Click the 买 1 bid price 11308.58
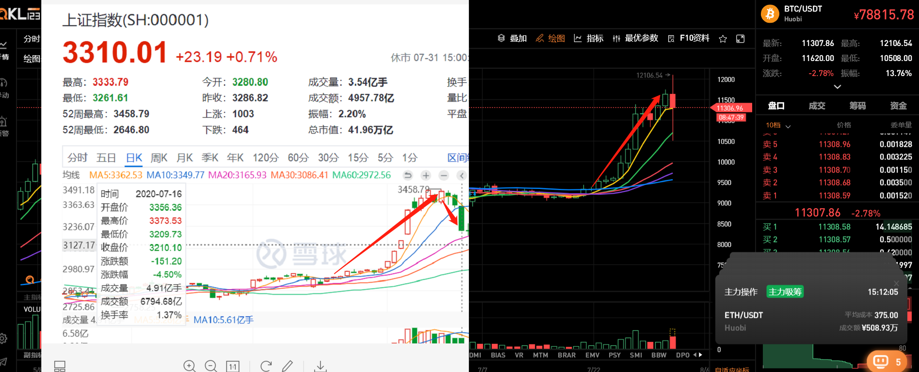The image size is (919, 372). (x=834, y=227)
